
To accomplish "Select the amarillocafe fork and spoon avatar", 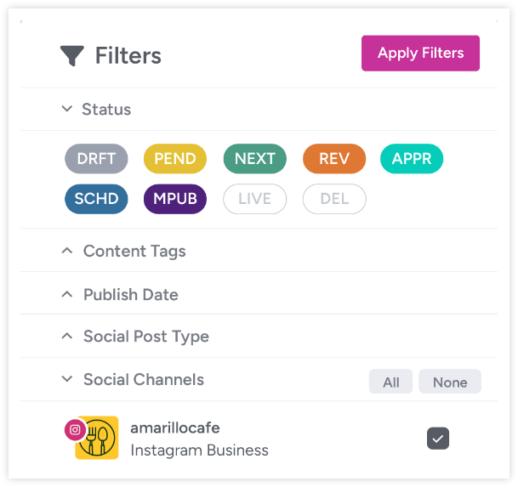I will [97, 438].
